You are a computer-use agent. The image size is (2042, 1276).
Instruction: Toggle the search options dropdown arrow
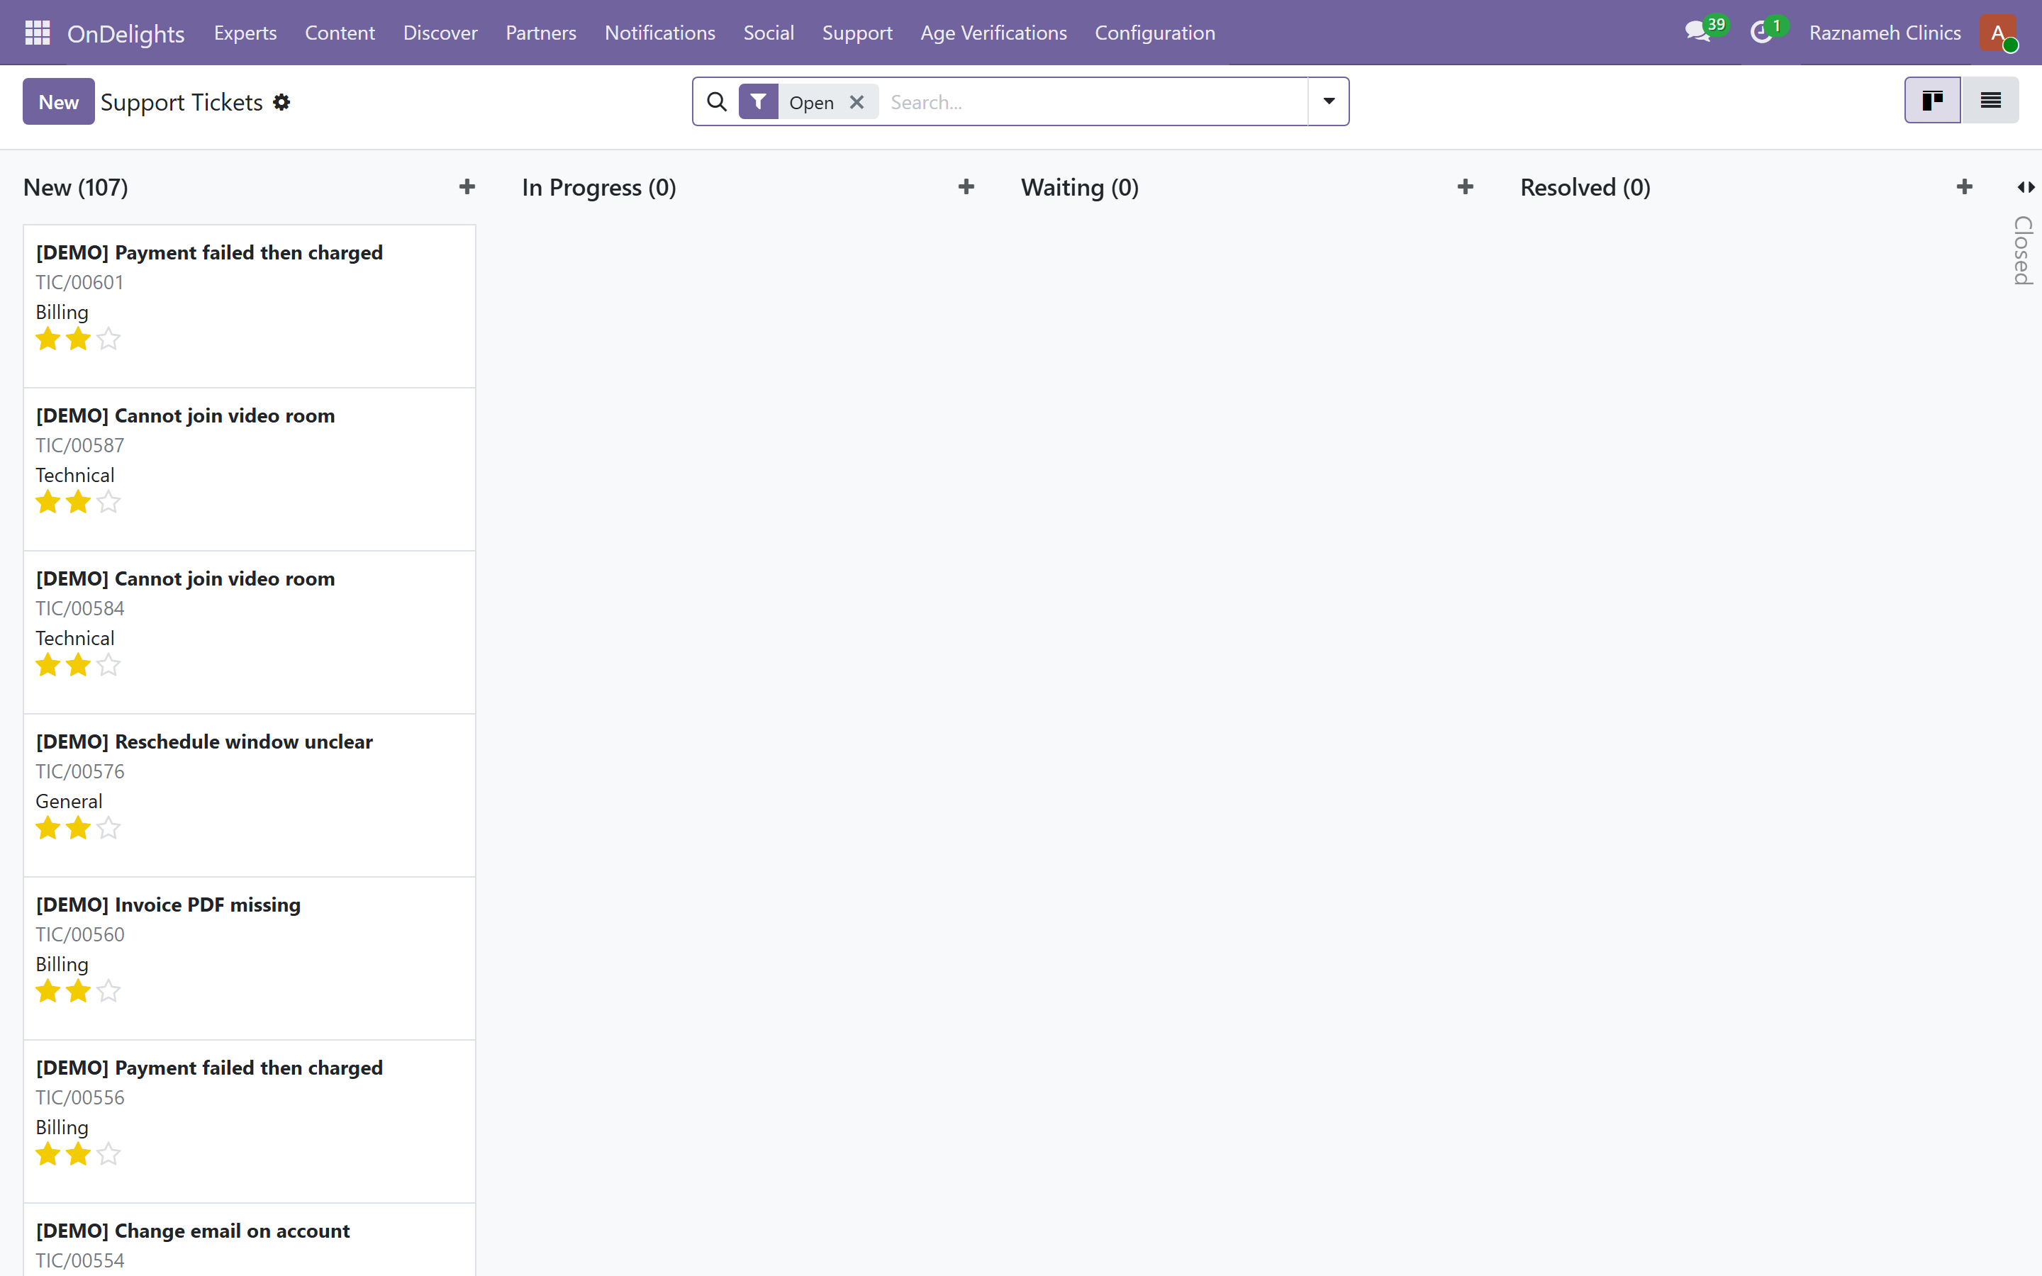[x=1329, y=101]
